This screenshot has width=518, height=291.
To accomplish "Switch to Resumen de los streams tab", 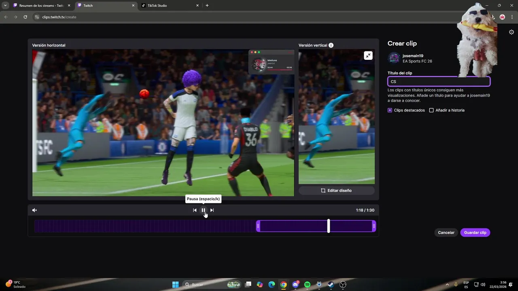I will coord(42,6).
